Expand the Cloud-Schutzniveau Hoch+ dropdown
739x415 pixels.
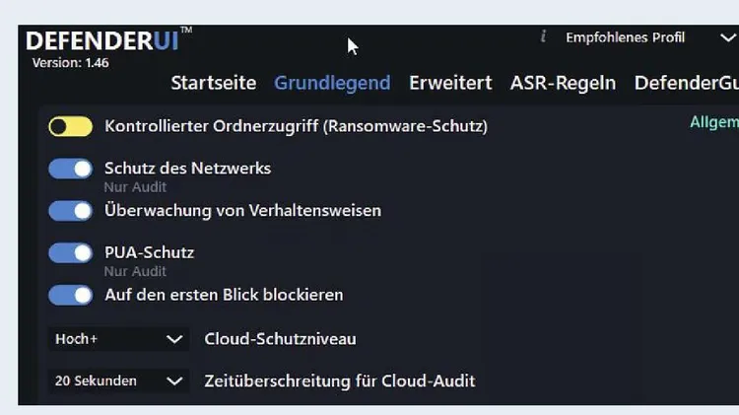pyautogui.click(x=118, y=339)
